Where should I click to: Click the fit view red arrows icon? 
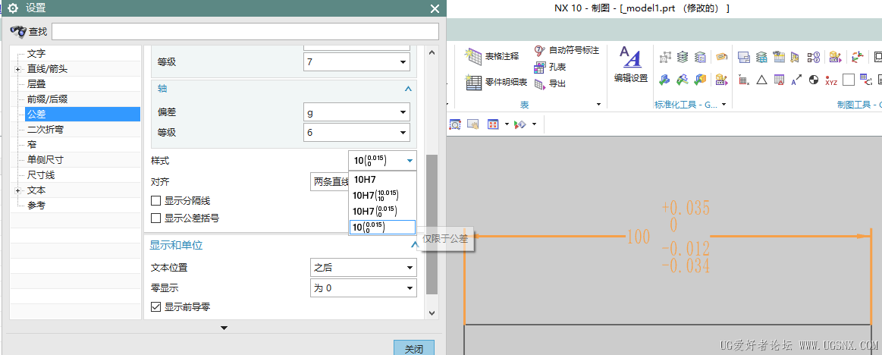coord(493,124)
